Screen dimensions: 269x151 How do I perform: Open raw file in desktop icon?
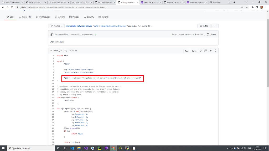201,51
